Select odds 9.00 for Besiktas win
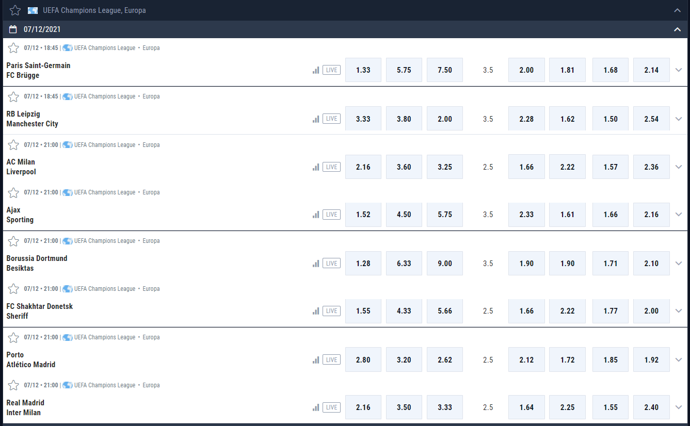Image resolution: width=690 pixels, height=426 pixels. click(445, 264)
